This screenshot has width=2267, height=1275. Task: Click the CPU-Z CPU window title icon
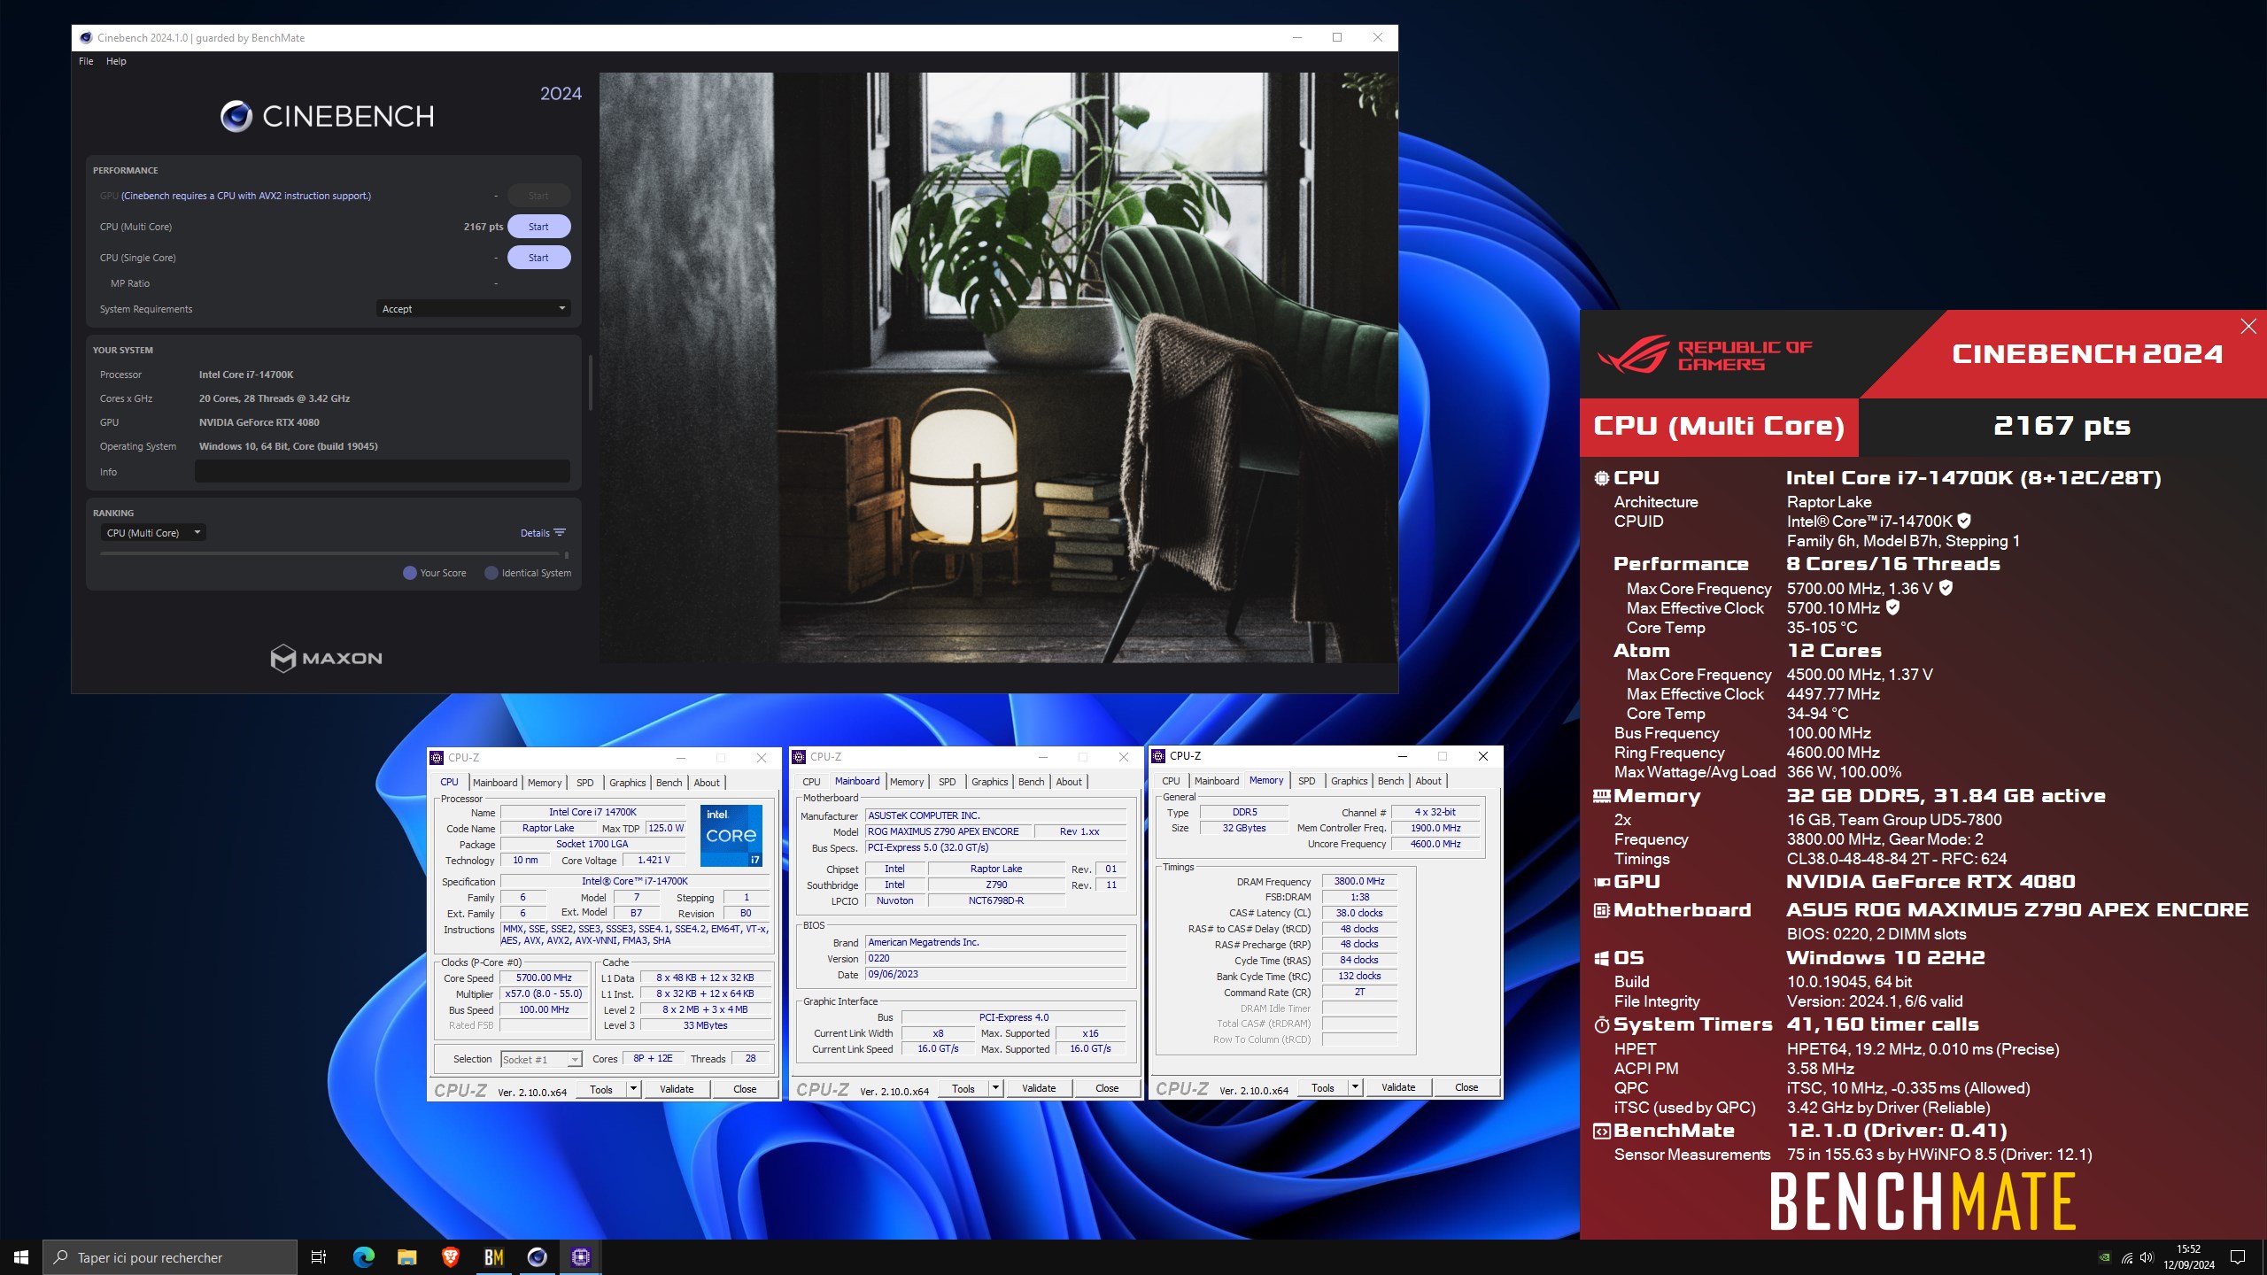[x=437, y=758]
